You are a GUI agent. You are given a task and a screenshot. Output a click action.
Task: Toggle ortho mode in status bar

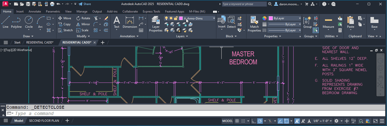pos(254,121)
